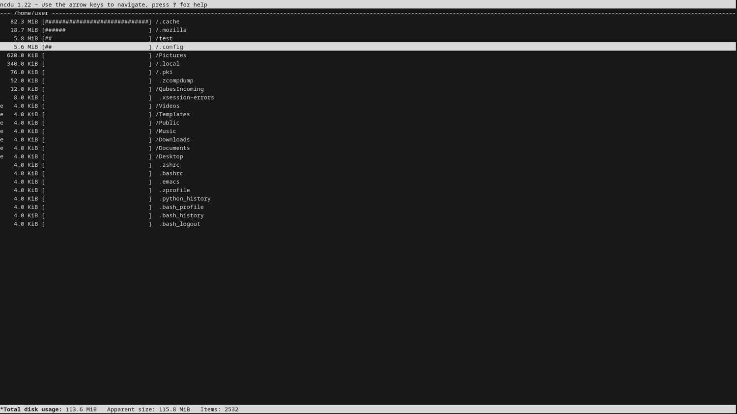This screenshot has height=414, width=737.
Task: Select the .bash_history file row
Action: [368, 215]
